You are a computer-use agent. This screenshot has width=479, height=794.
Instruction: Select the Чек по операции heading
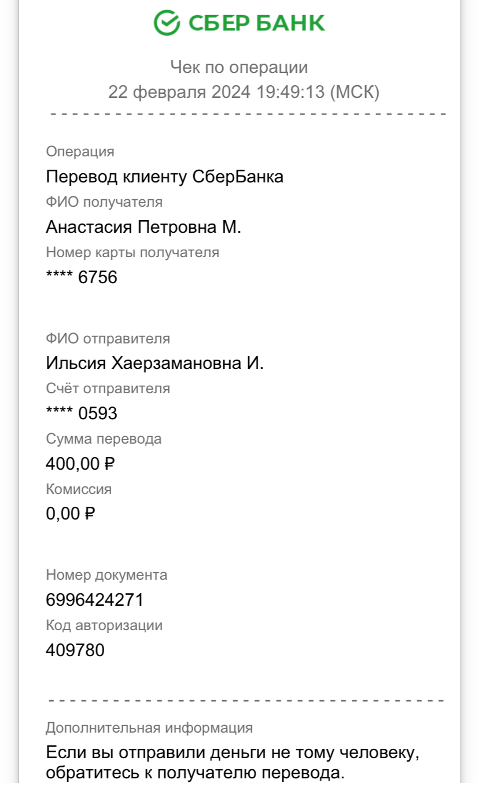[239, 67]
